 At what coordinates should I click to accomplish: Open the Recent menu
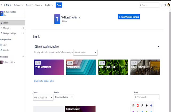29,5
